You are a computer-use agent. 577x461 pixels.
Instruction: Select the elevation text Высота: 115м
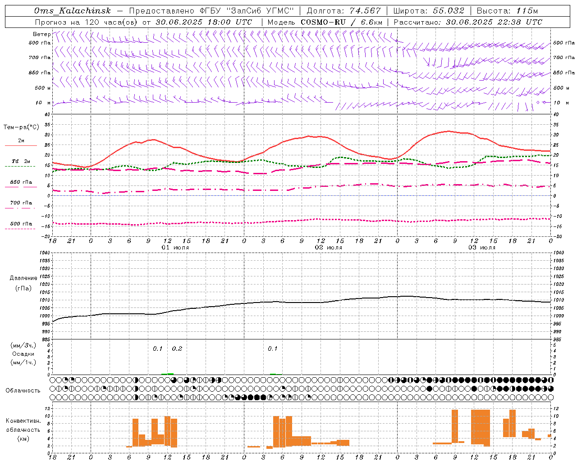[x=507, y=11]
